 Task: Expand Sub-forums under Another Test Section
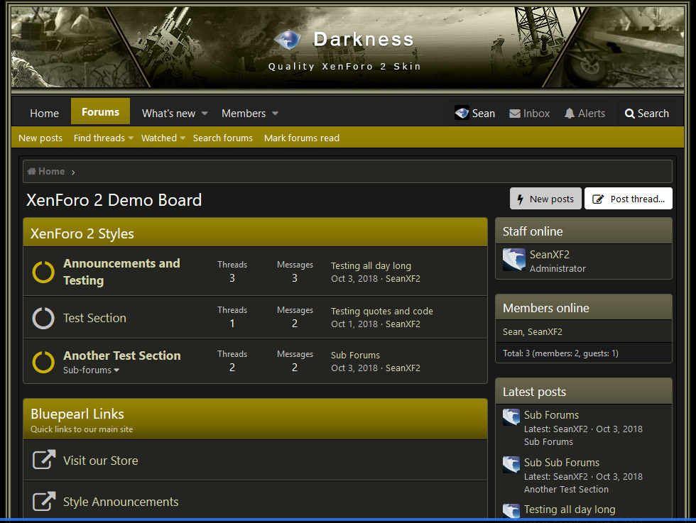click(92, 370)
